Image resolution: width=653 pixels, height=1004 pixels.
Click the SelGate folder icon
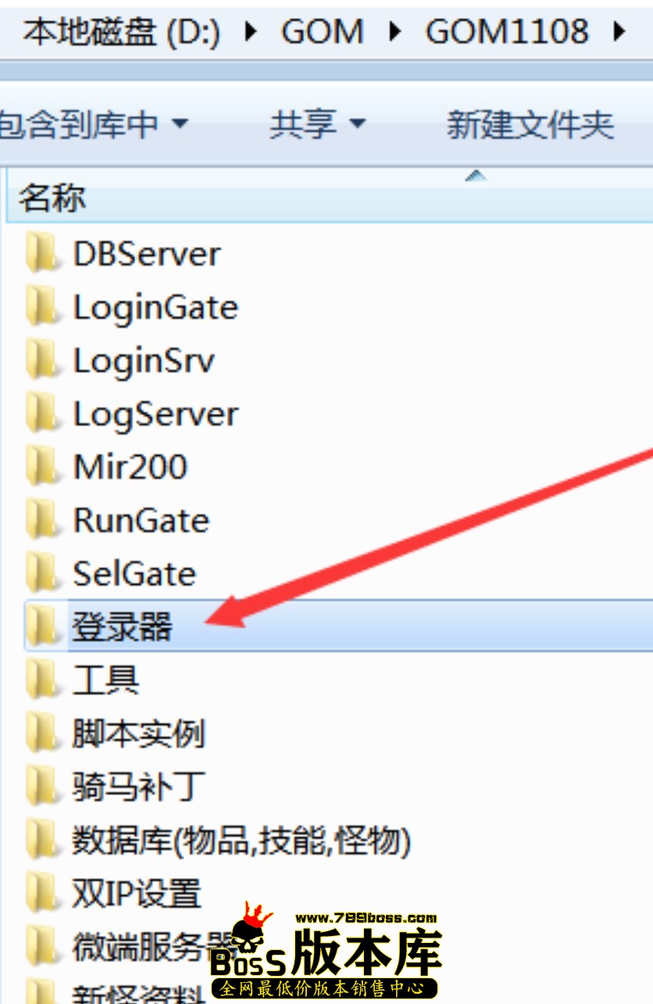coord(41,573)
